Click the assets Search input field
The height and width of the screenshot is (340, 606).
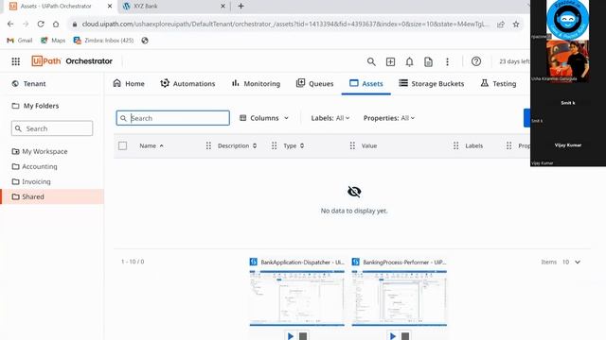(x=172, y=118)
